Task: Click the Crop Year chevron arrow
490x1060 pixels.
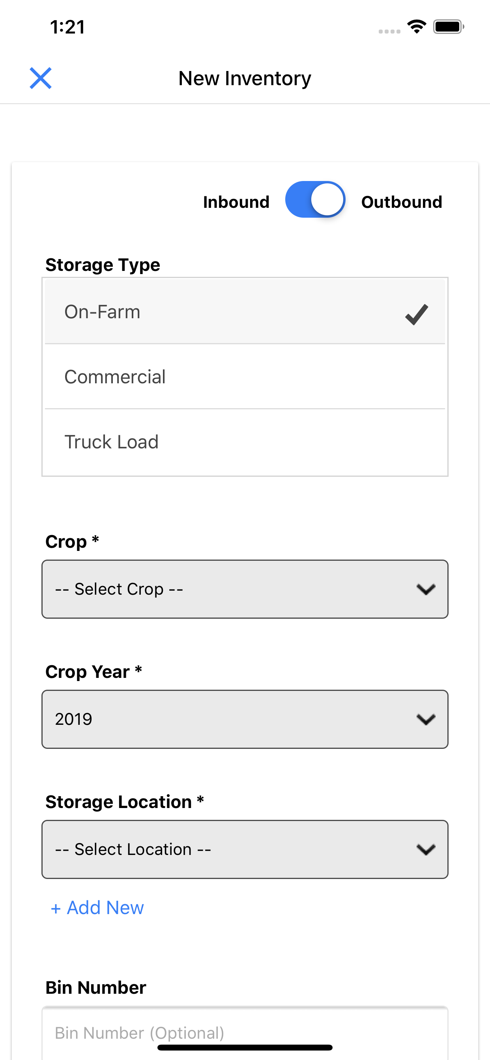Action: click(425, 719)
